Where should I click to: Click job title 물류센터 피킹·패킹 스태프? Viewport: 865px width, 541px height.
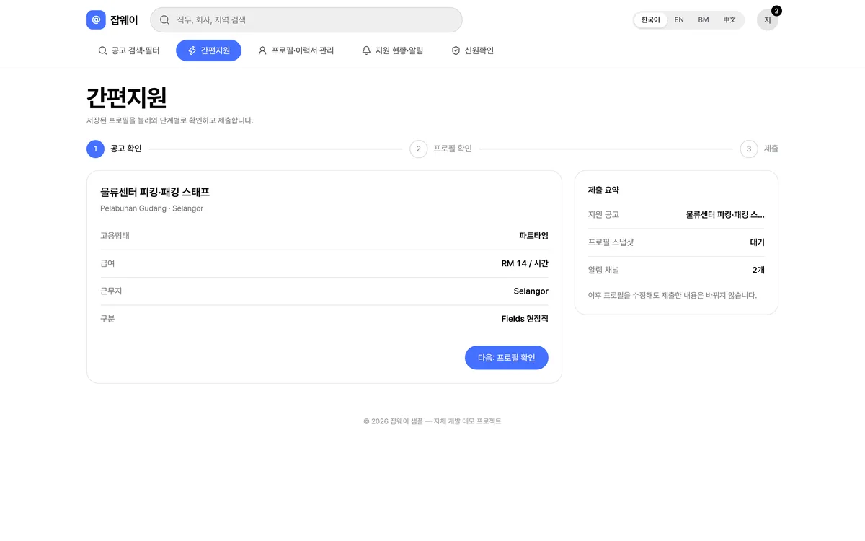(155, 193)
